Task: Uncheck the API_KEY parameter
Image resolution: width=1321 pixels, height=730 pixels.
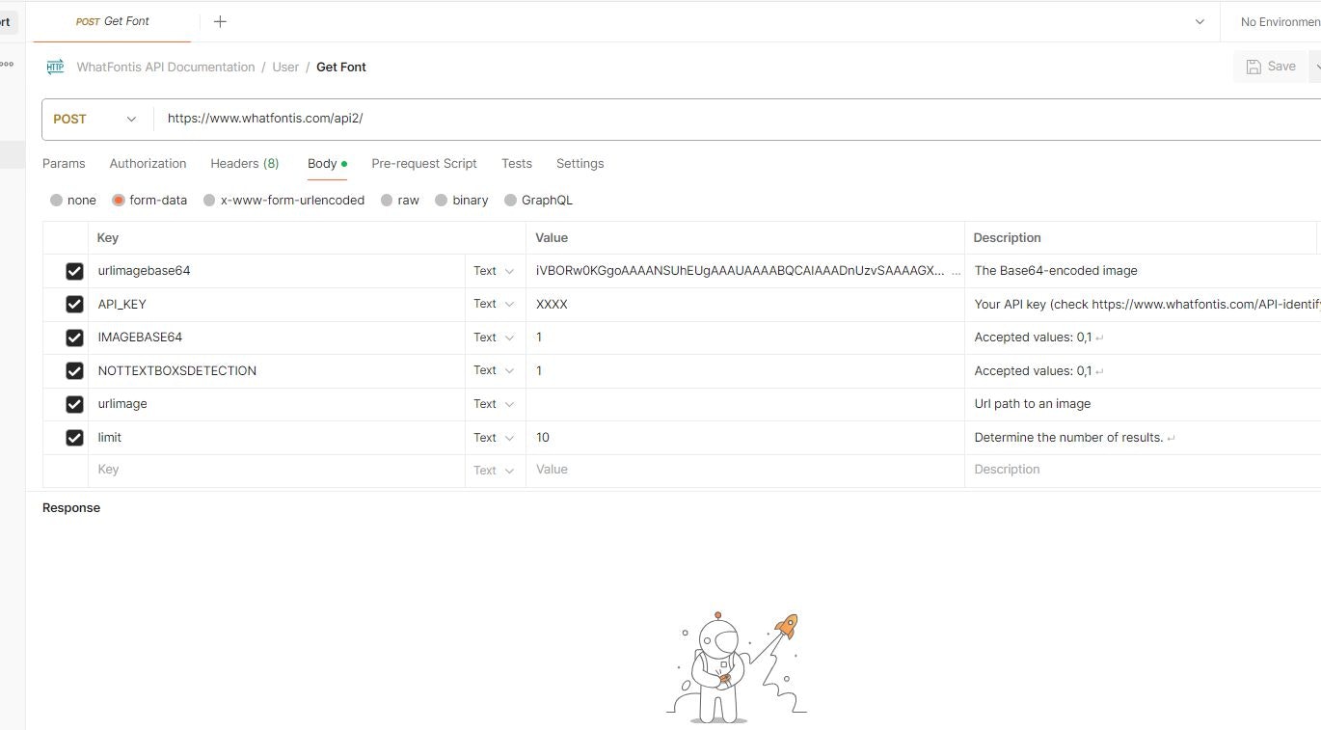Action: tap(74, 305)
